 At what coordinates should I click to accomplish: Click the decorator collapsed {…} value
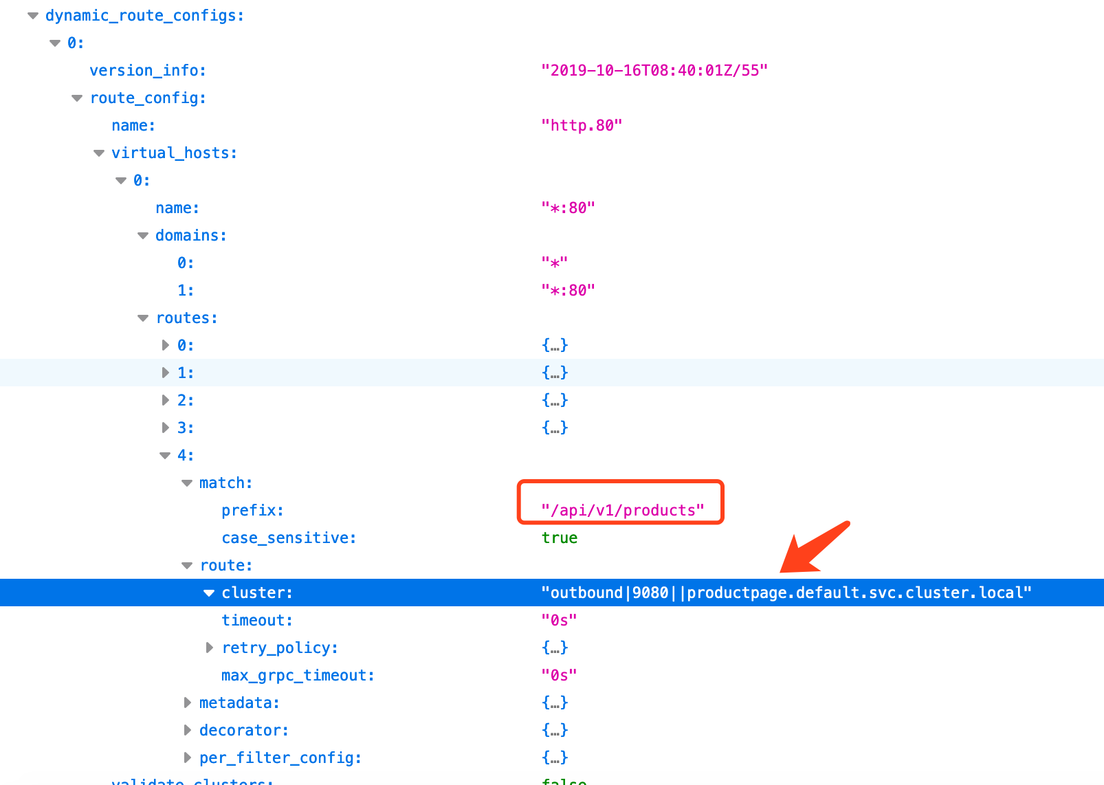tap(555, 730)
